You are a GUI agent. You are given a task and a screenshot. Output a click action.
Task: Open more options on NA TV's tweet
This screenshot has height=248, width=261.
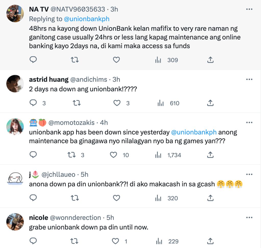pyautogui.click(x=249, y=9)
